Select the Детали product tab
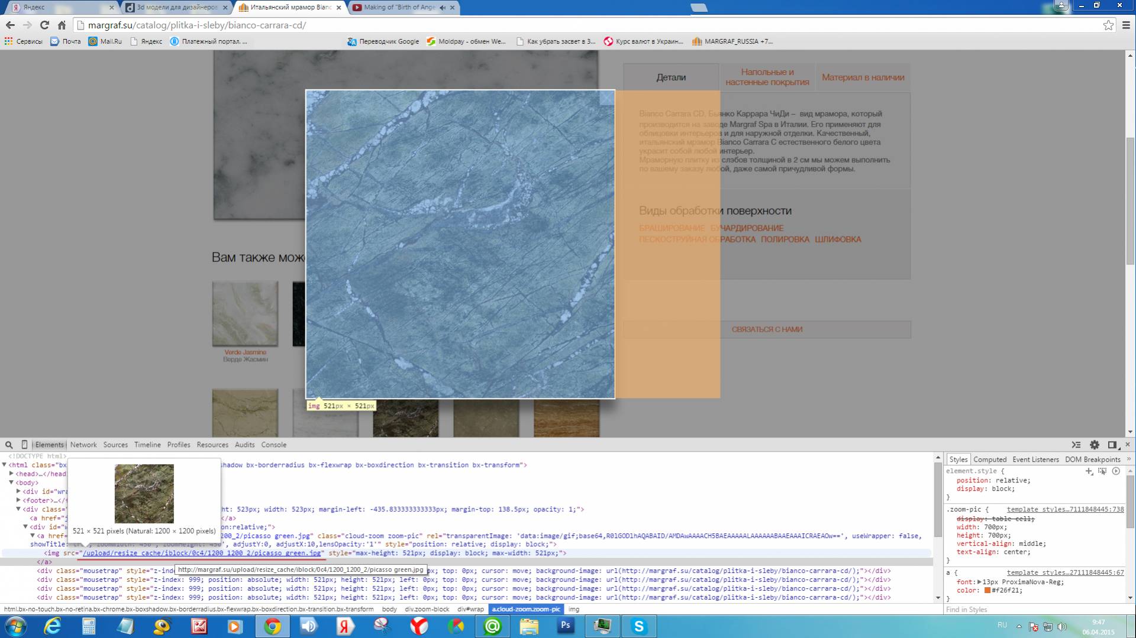The image size is (1136, 638). (671, 77)
